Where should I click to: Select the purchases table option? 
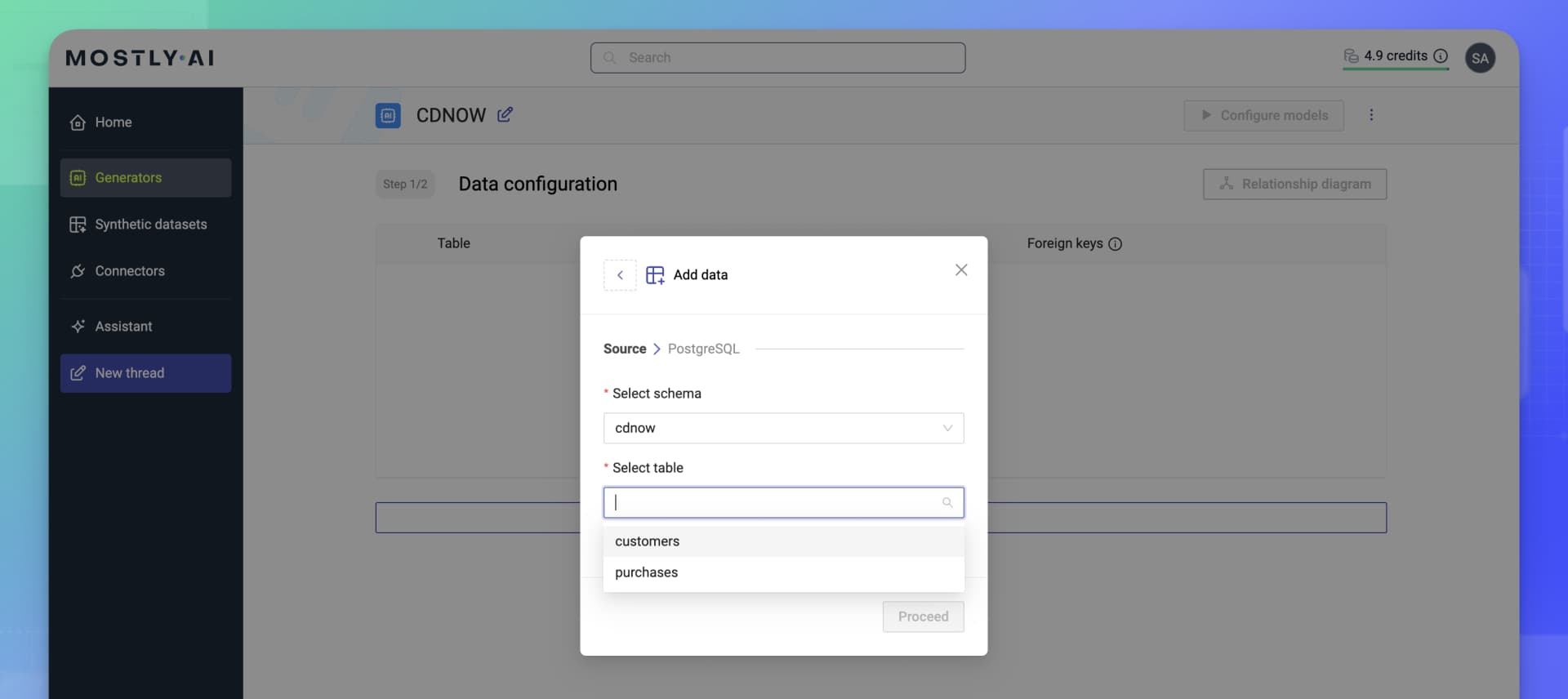click(x=784, y=572)
